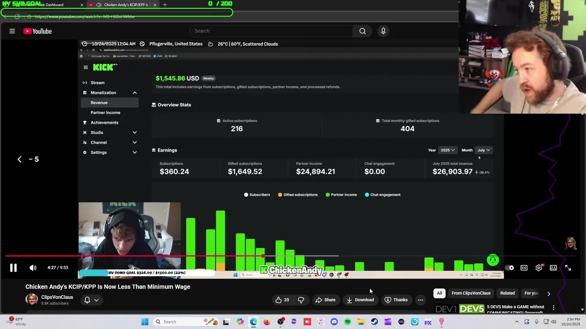Open OBS Studio from the taskbar

point(281,322)
